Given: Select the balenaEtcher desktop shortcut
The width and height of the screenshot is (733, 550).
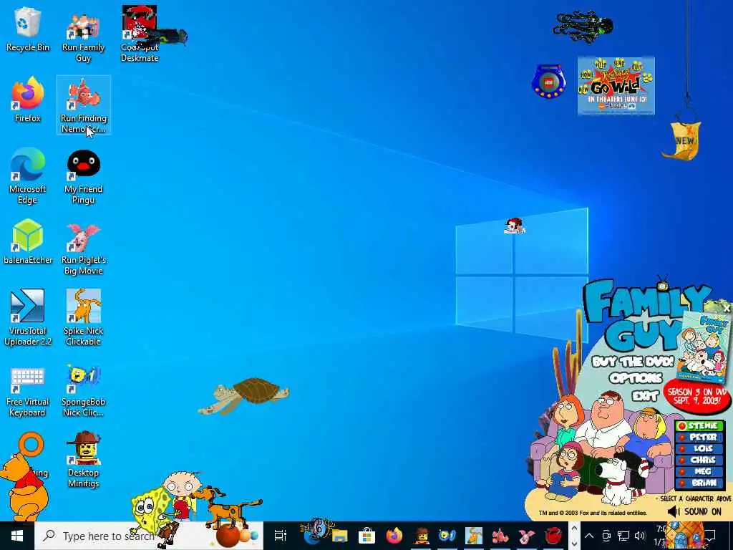Looking at the screenshot, I should coord(28,242).
